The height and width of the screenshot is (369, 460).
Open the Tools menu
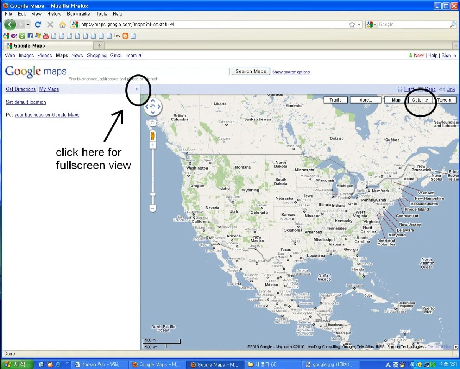coord(102,14)
